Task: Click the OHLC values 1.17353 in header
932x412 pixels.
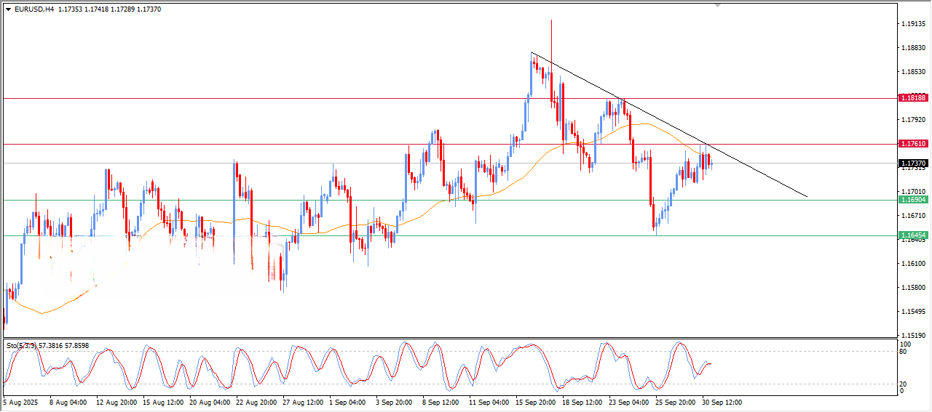Action: click(x=73, y=9)
